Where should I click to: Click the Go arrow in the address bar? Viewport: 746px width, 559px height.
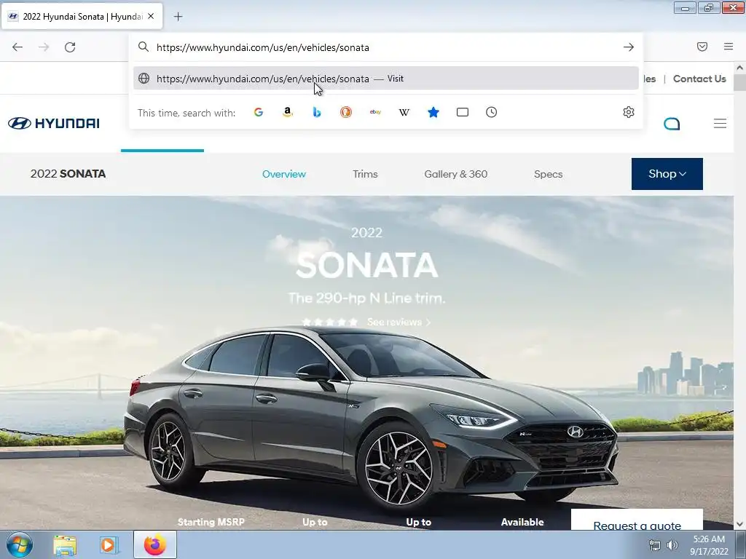(629, 47)
